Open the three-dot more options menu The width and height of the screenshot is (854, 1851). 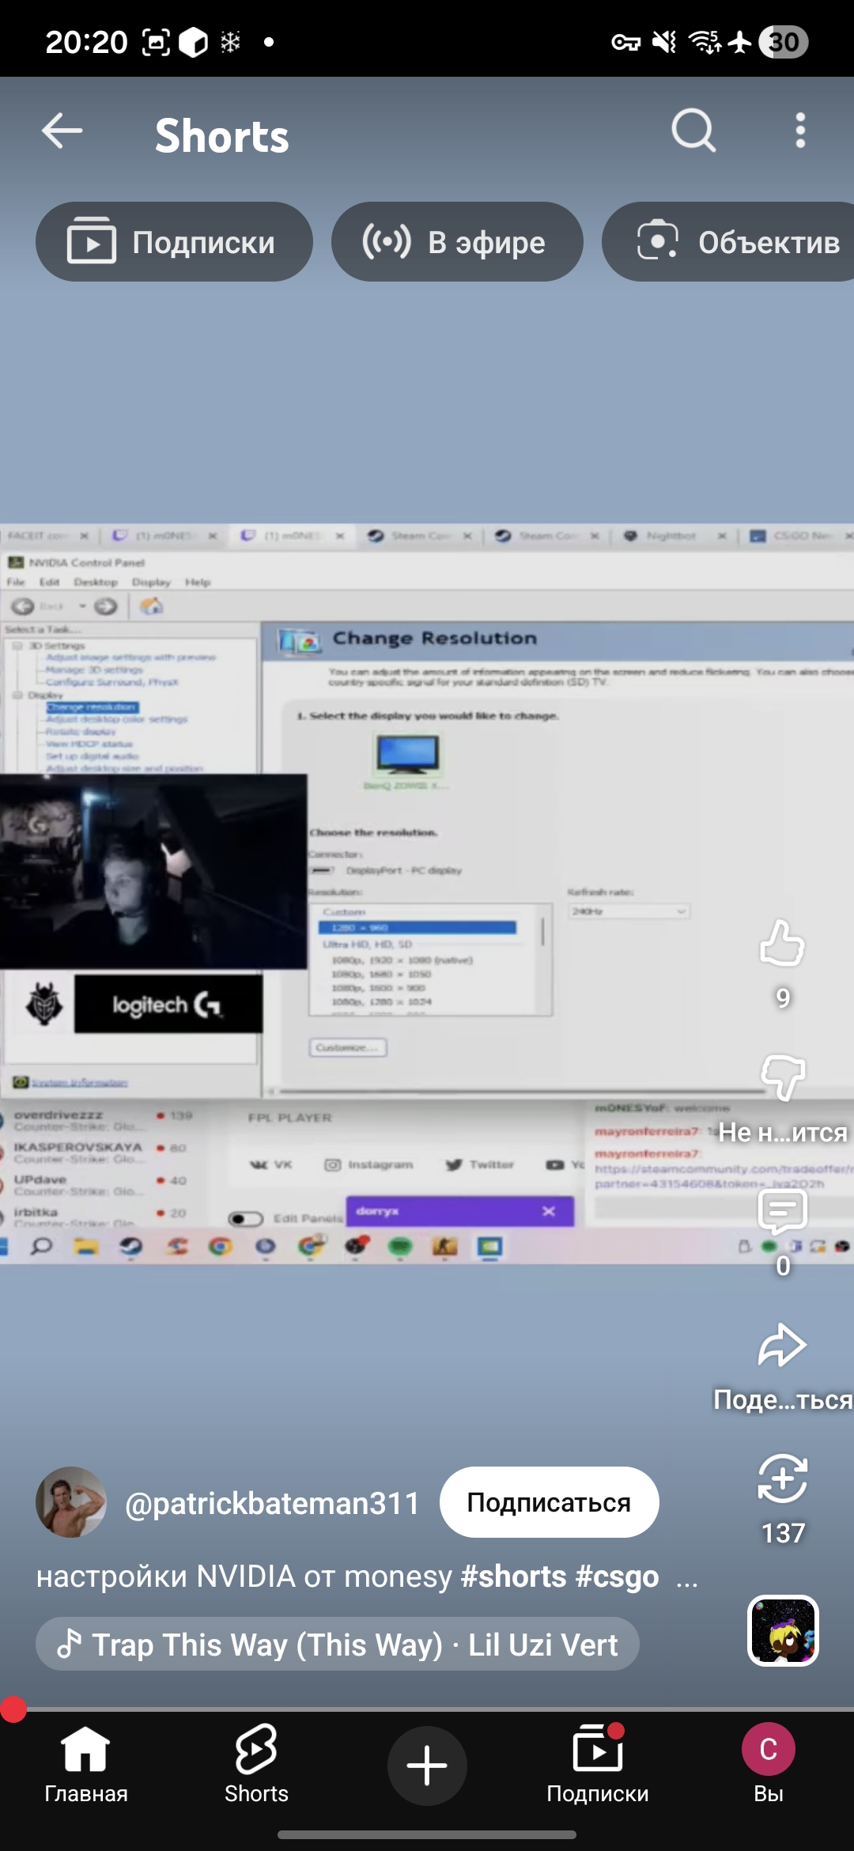(800, 131)
